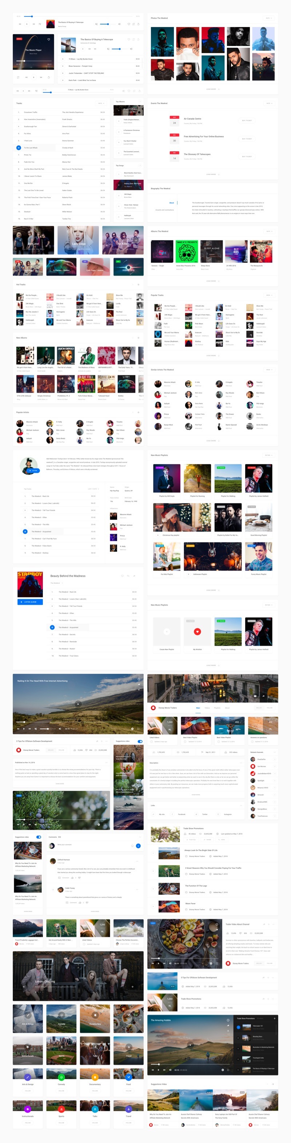Switch to the Videos tab on the channel page

pyautogui.click(x=207, y=708)
